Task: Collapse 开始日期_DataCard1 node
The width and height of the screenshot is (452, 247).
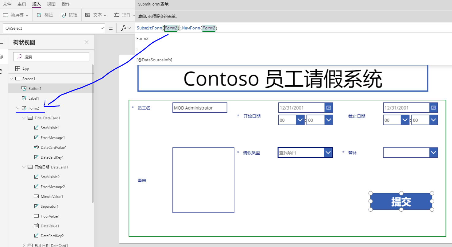Action: pos(24,167)
